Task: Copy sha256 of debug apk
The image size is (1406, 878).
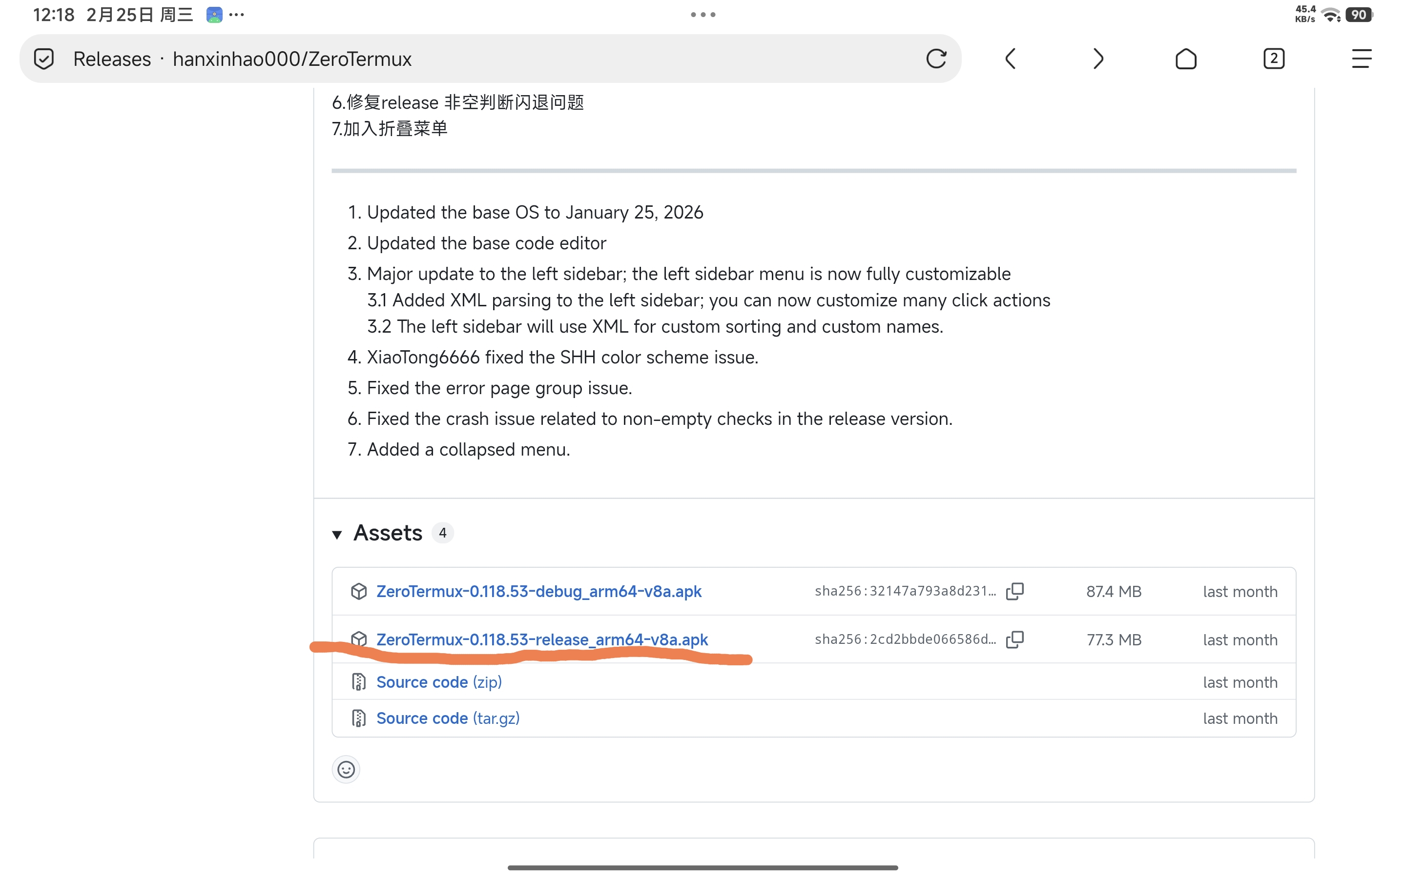Action: pyautogui.click(x=1015, y=591)
